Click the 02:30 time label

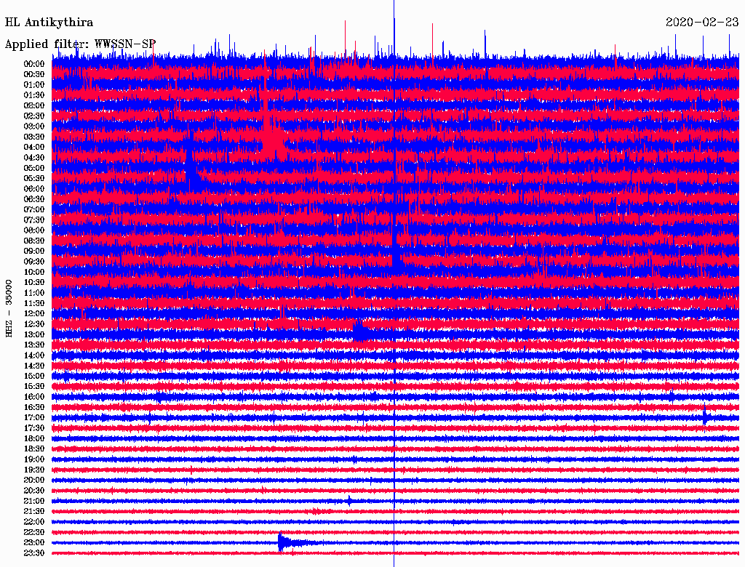34,116
